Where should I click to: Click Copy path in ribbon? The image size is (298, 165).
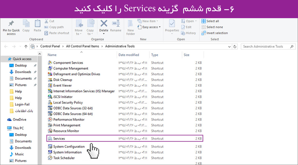click(54, 27)
